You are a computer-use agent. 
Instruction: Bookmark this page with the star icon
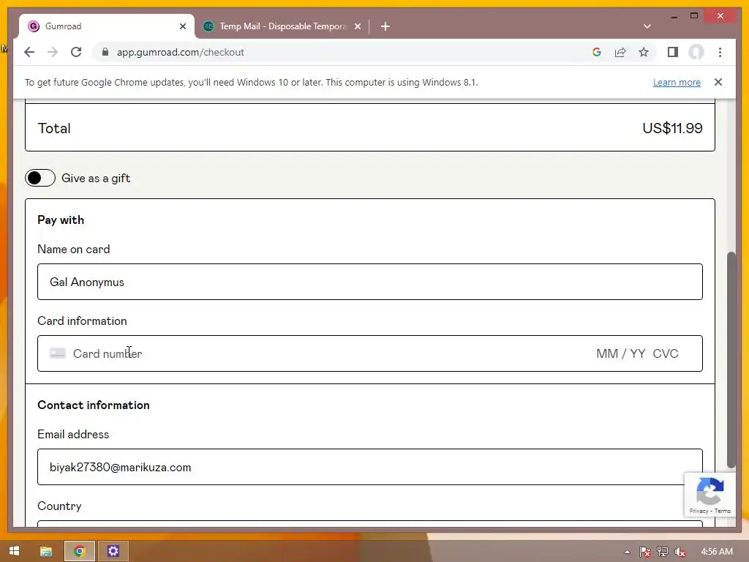(644, 52)
